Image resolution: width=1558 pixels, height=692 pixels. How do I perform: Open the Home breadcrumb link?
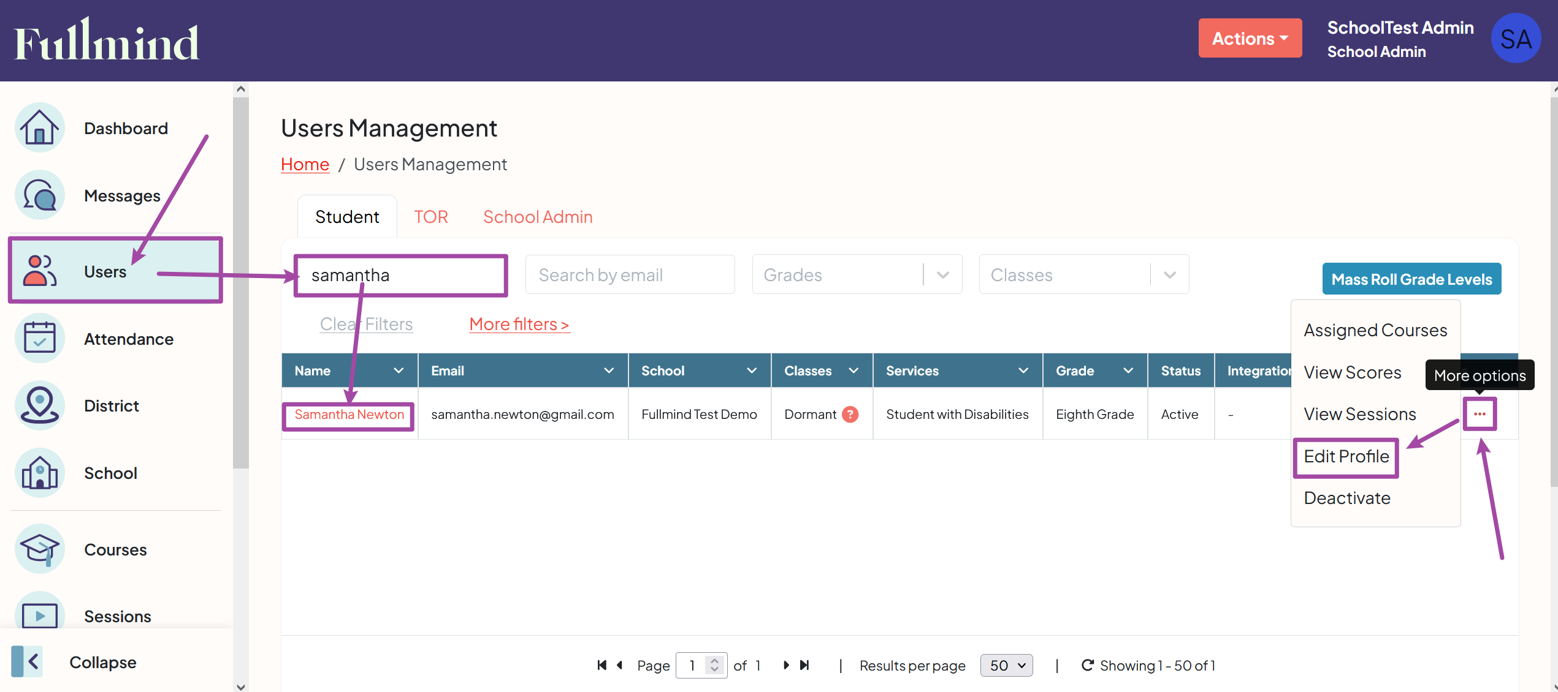(x=305, y=164)
